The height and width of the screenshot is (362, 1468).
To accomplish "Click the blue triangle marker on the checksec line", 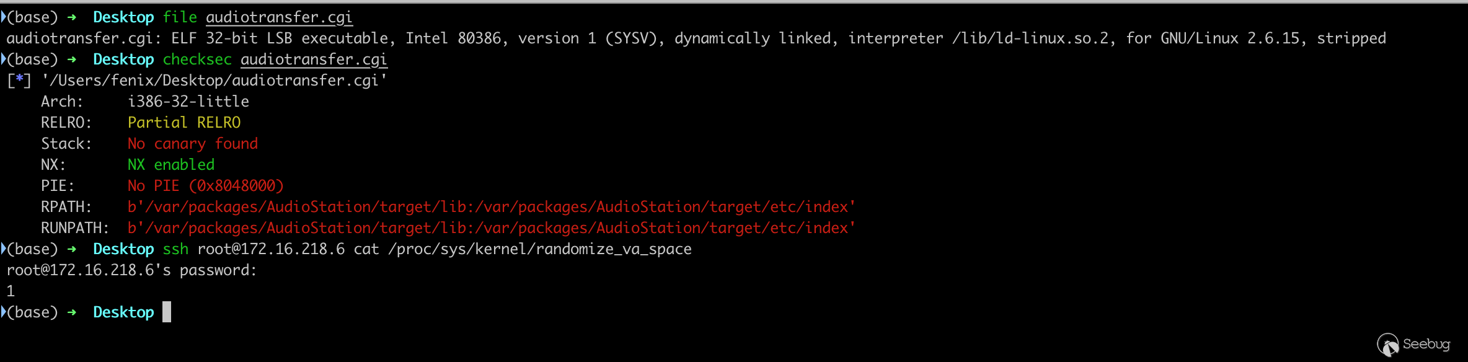I will pos(4,60).
